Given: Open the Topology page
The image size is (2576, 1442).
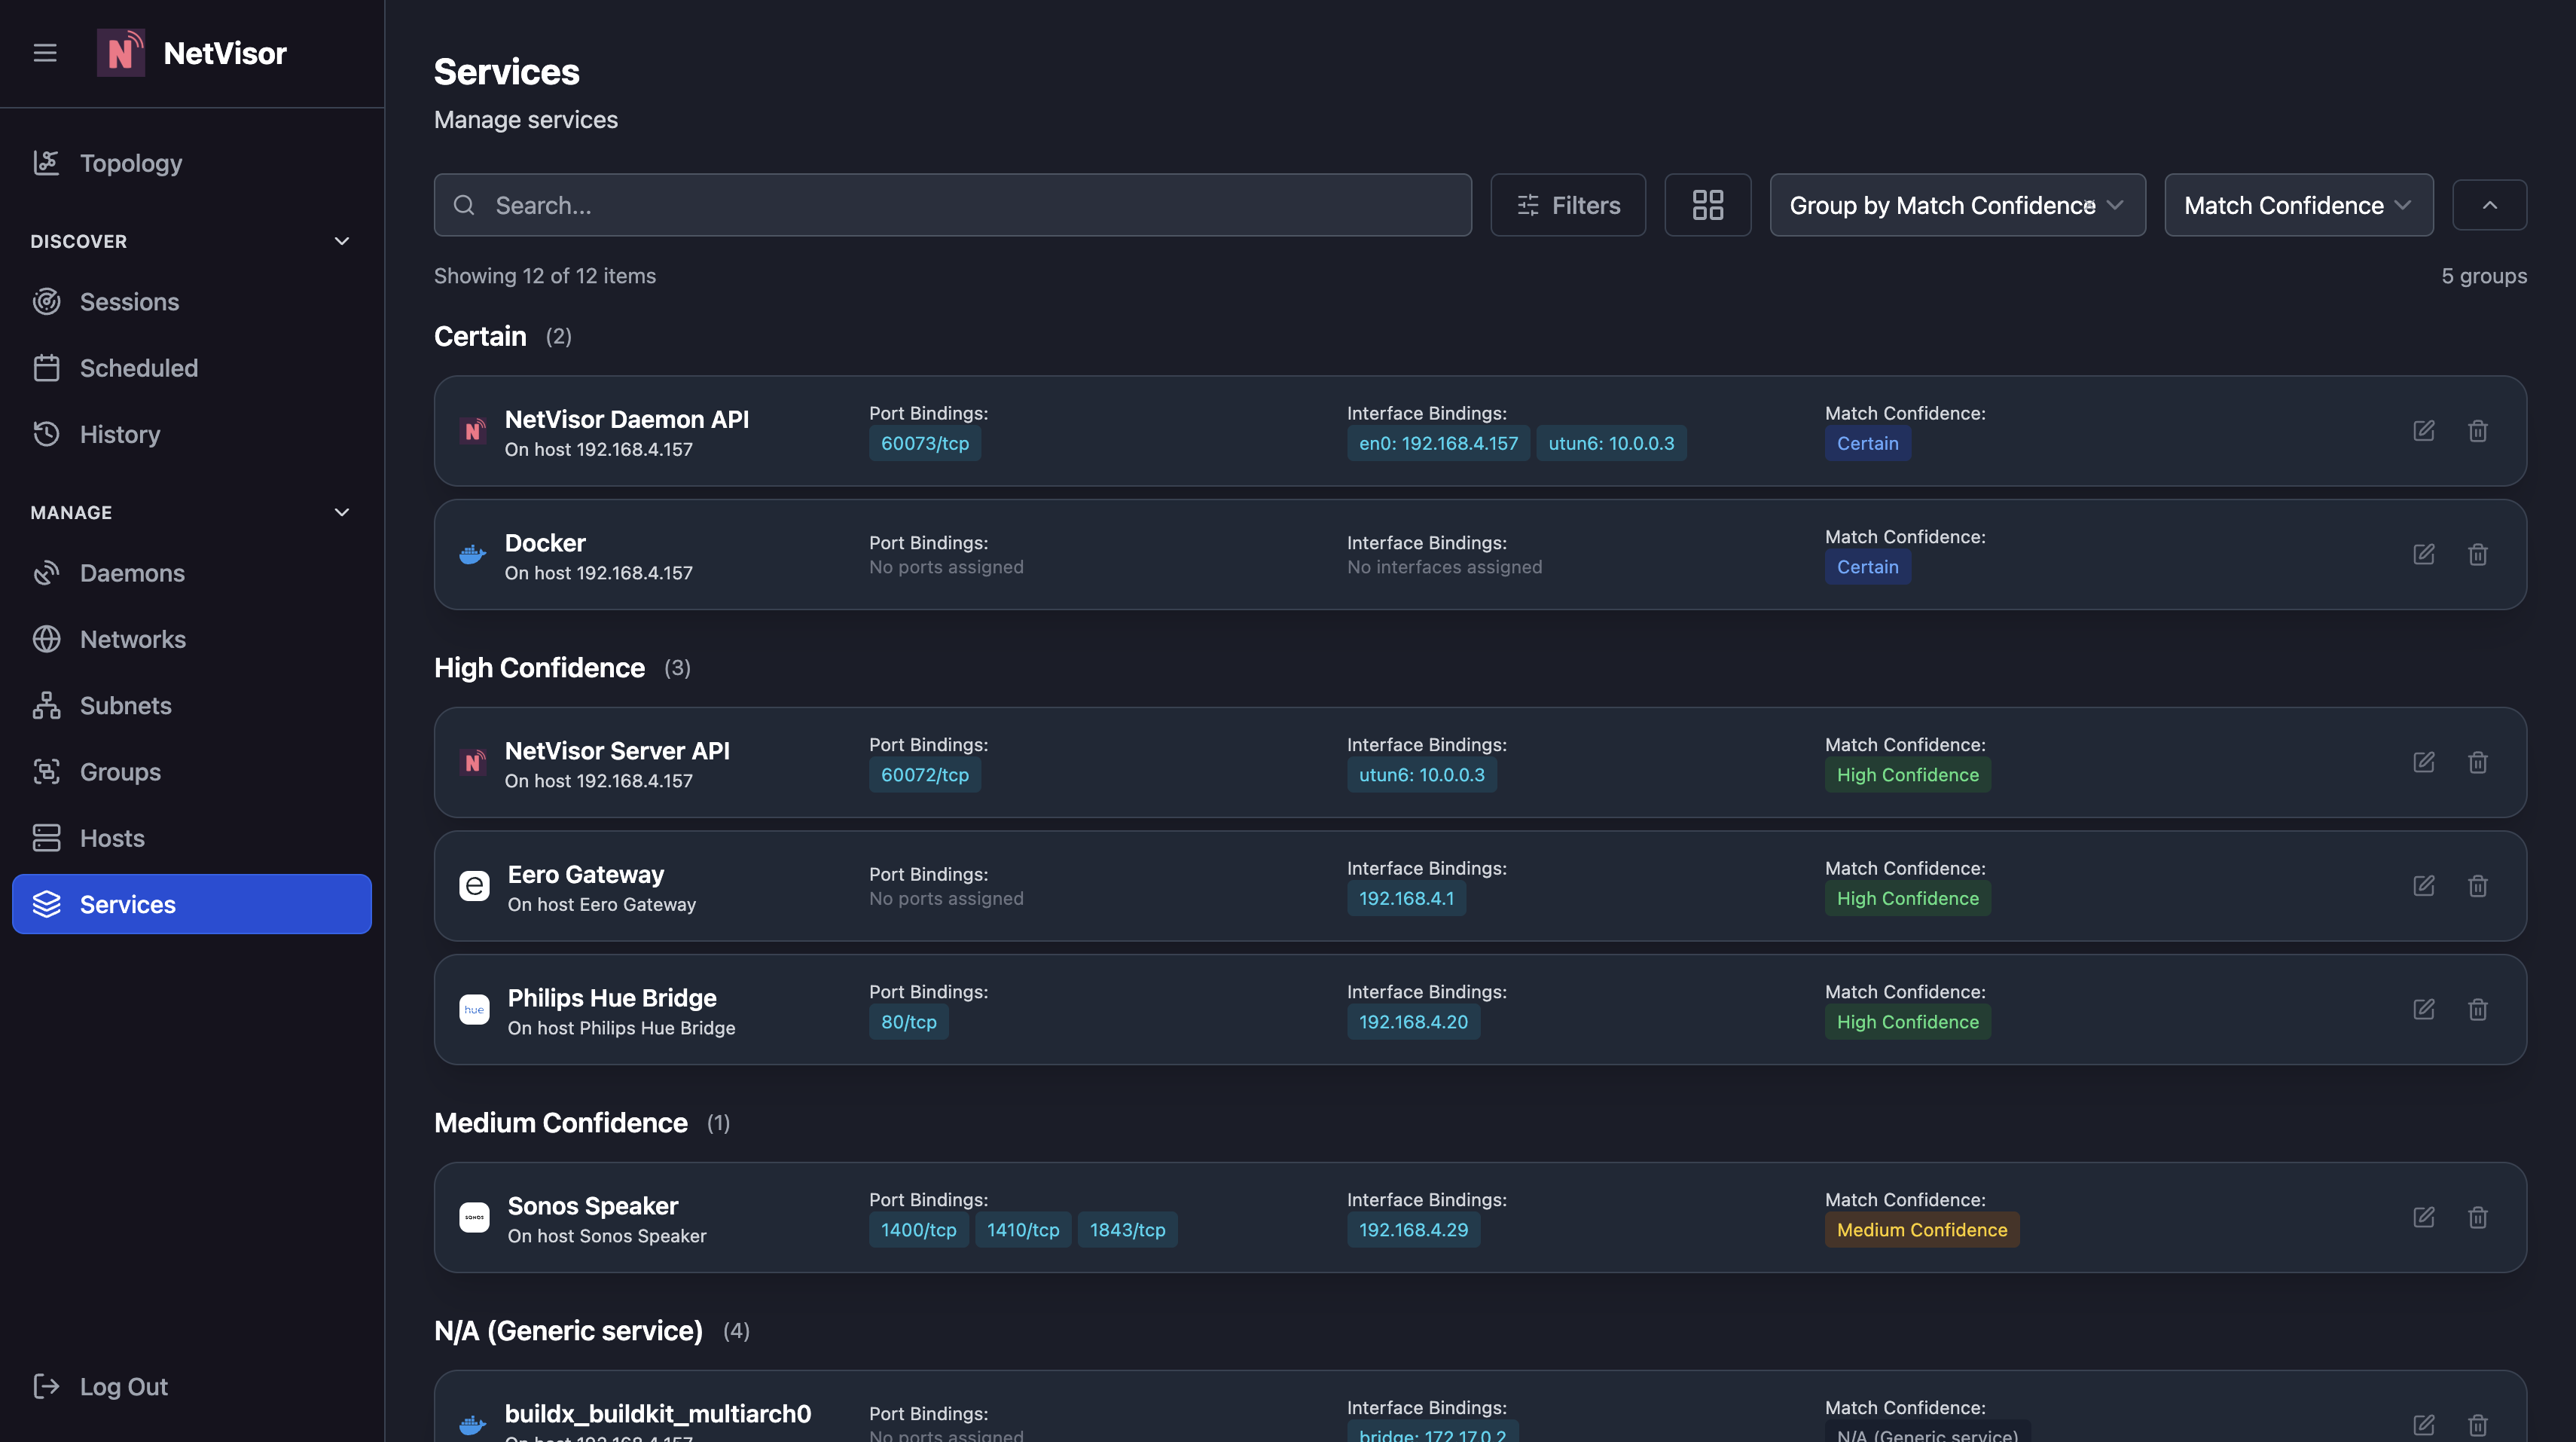Looking at the screenshot, I should coord(192,163).
